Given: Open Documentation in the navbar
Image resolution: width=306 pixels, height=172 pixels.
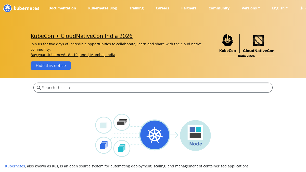Looking at the screenshot, I should 62,8.
